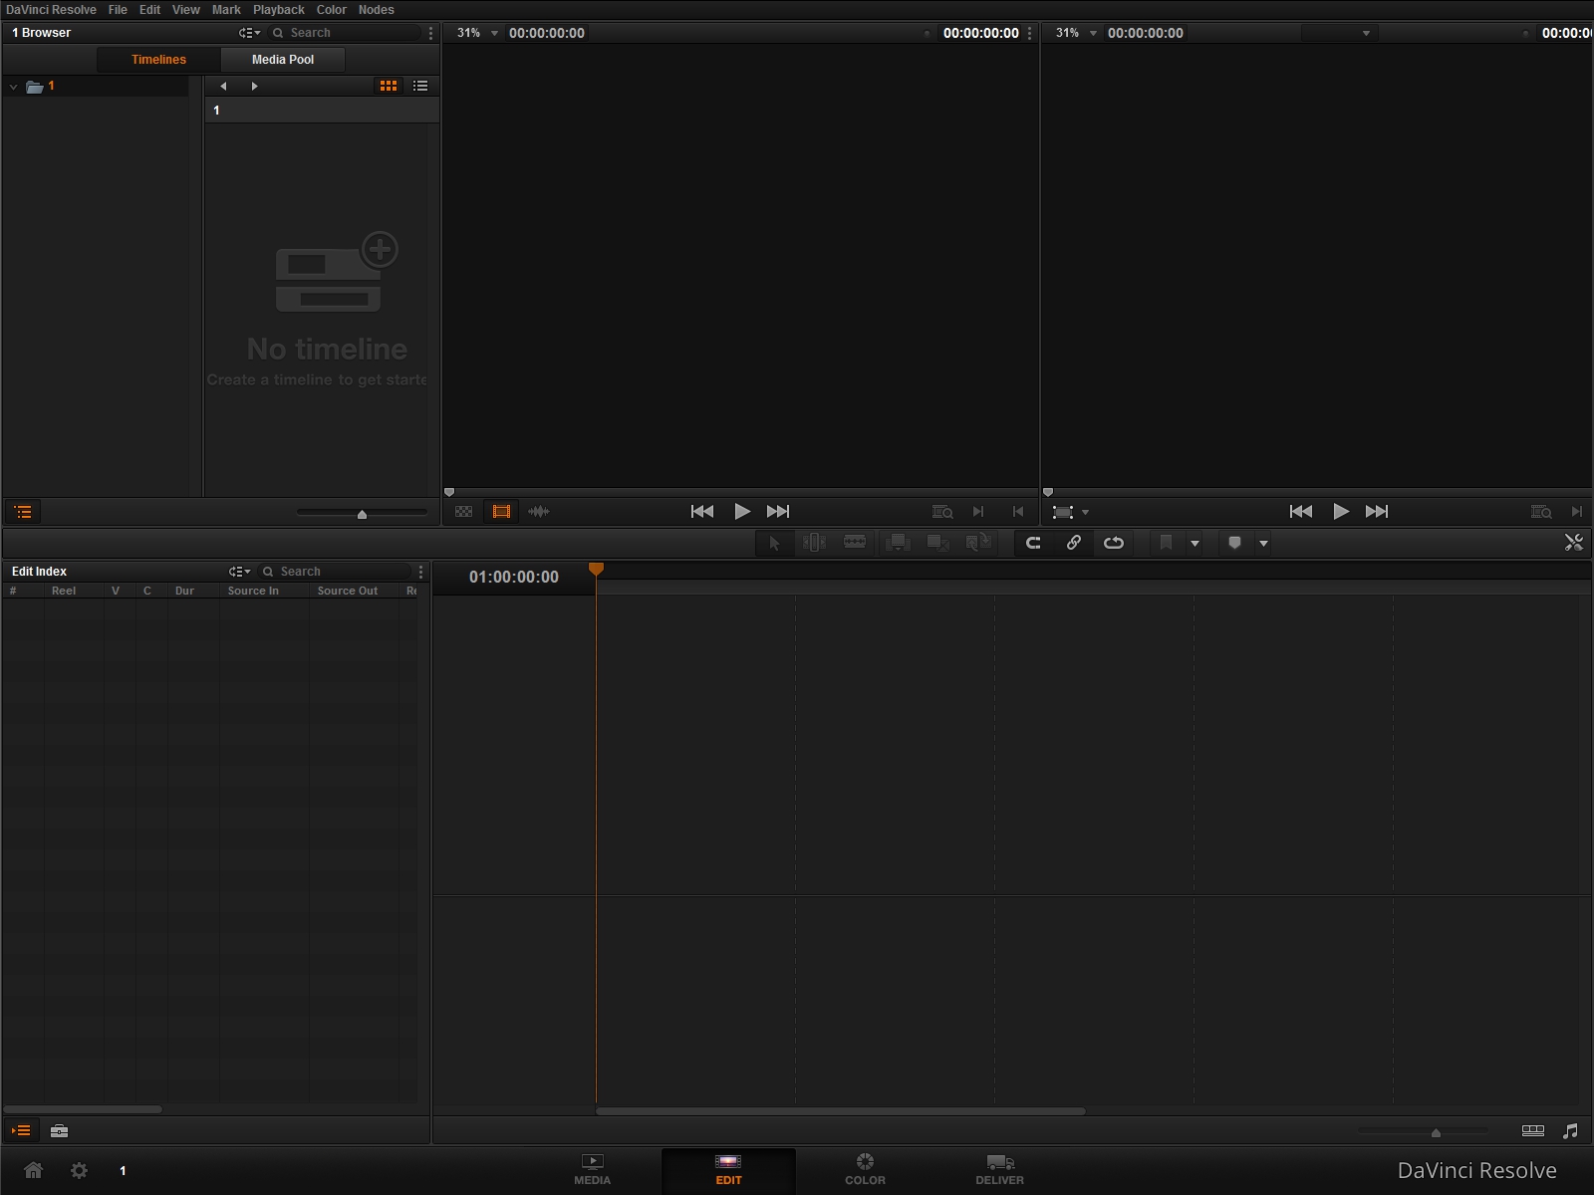Toggle loop playback button in toolbar

click(1113, 543)
